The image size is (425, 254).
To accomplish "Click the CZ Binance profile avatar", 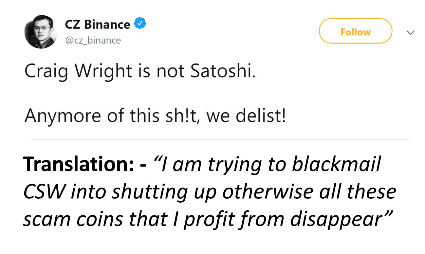I will 41,32.
